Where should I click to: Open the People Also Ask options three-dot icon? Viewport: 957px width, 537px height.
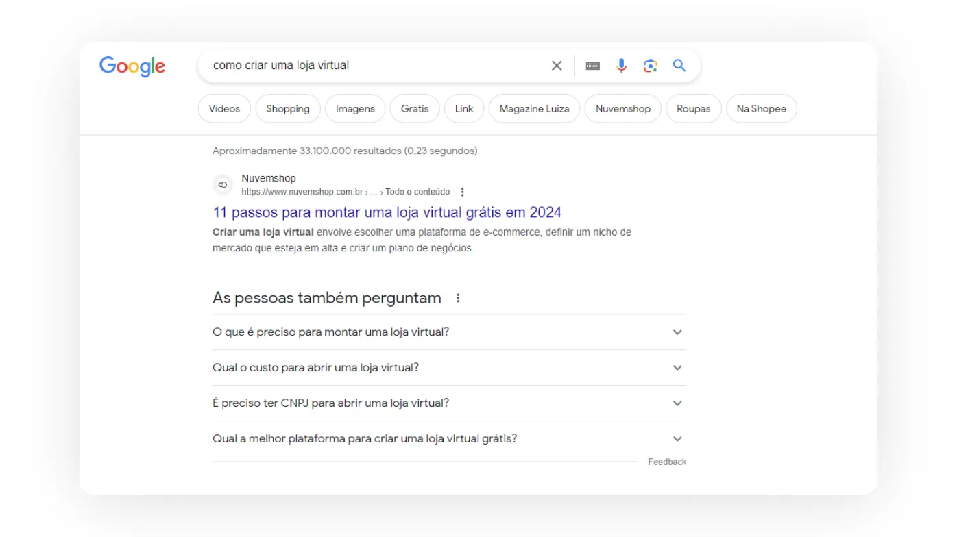[x=458, y=297]
